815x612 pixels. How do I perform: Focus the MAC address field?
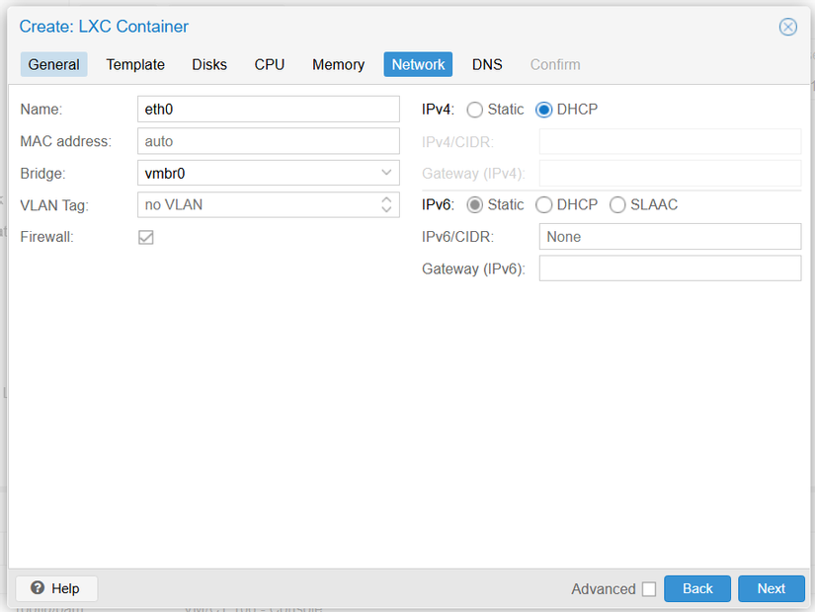pos(268,141)
